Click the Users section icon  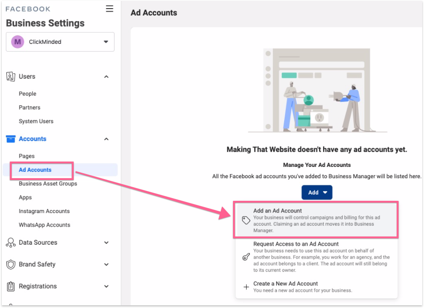[11, 76]
